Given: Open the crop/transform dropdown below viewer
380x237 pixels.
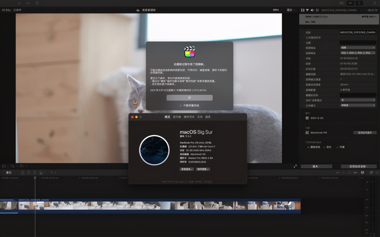Looking at the screenshot, I should point(5,166).
